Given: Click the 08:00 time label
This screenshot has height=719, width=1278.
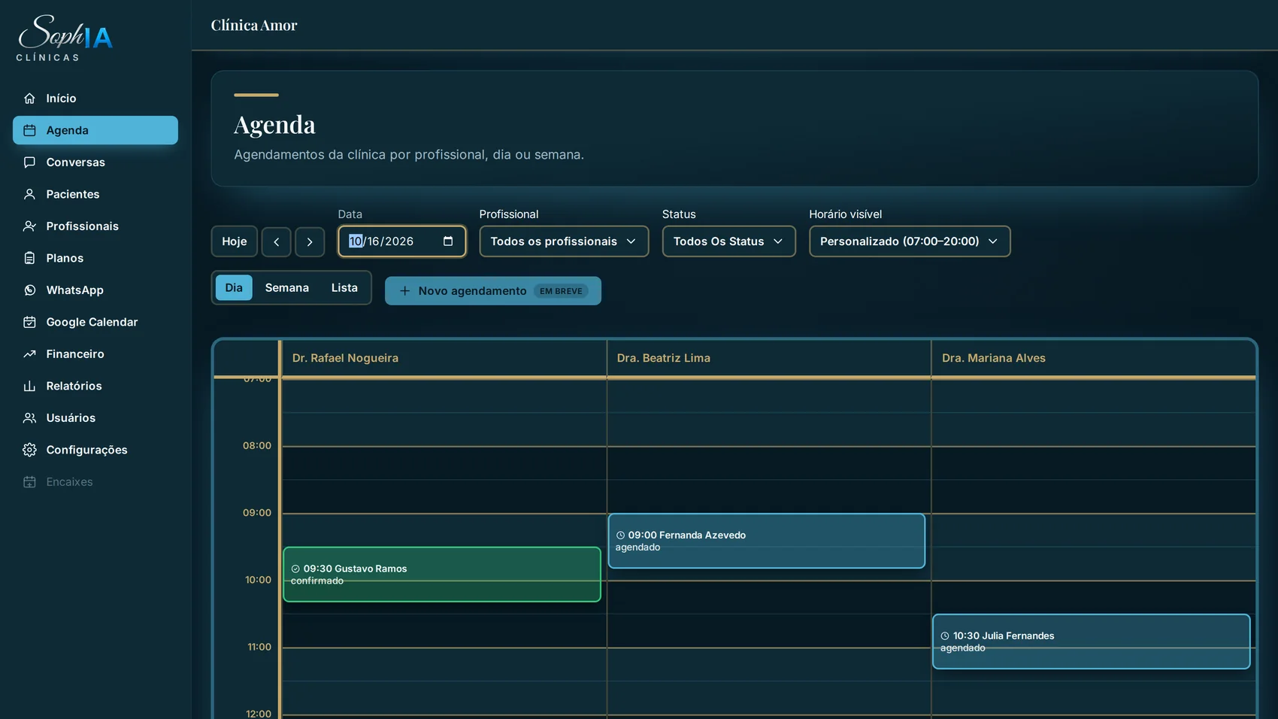Looking at the screenshot, I should click(x=257, y=446).
